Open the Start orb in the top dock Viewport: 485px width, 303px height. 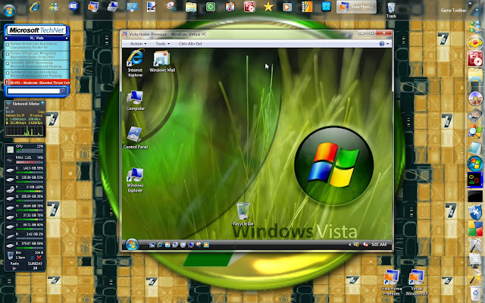coord(9,10)
